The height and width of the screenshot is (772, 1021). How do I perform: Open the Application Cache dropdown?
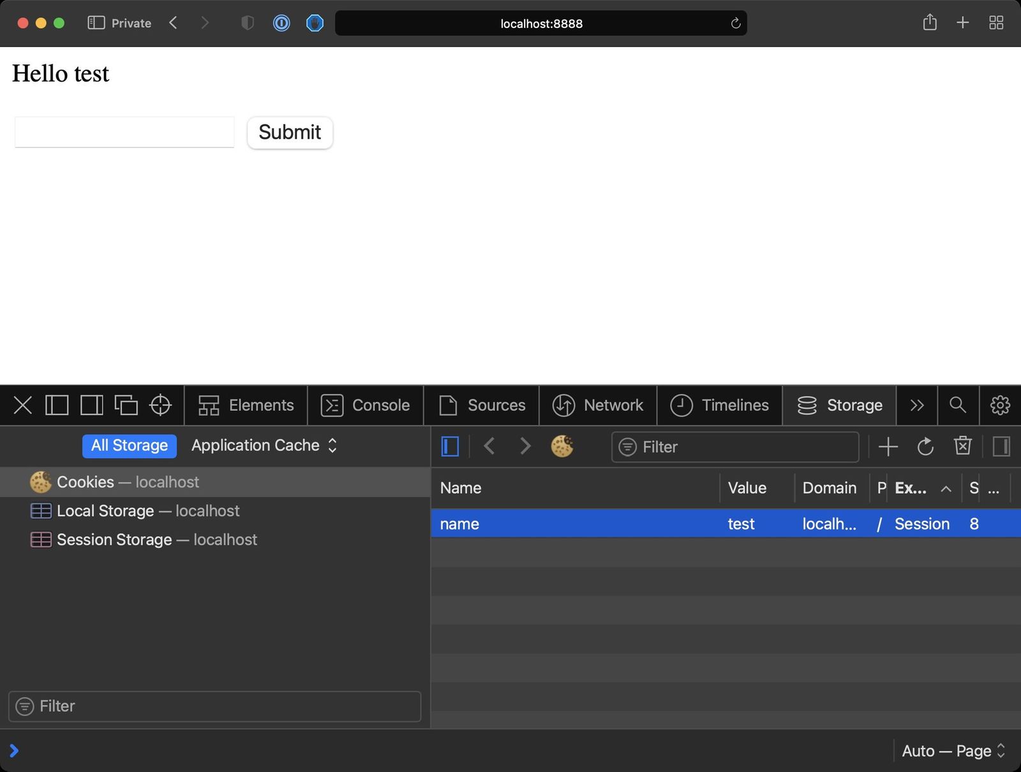(264, 445)
